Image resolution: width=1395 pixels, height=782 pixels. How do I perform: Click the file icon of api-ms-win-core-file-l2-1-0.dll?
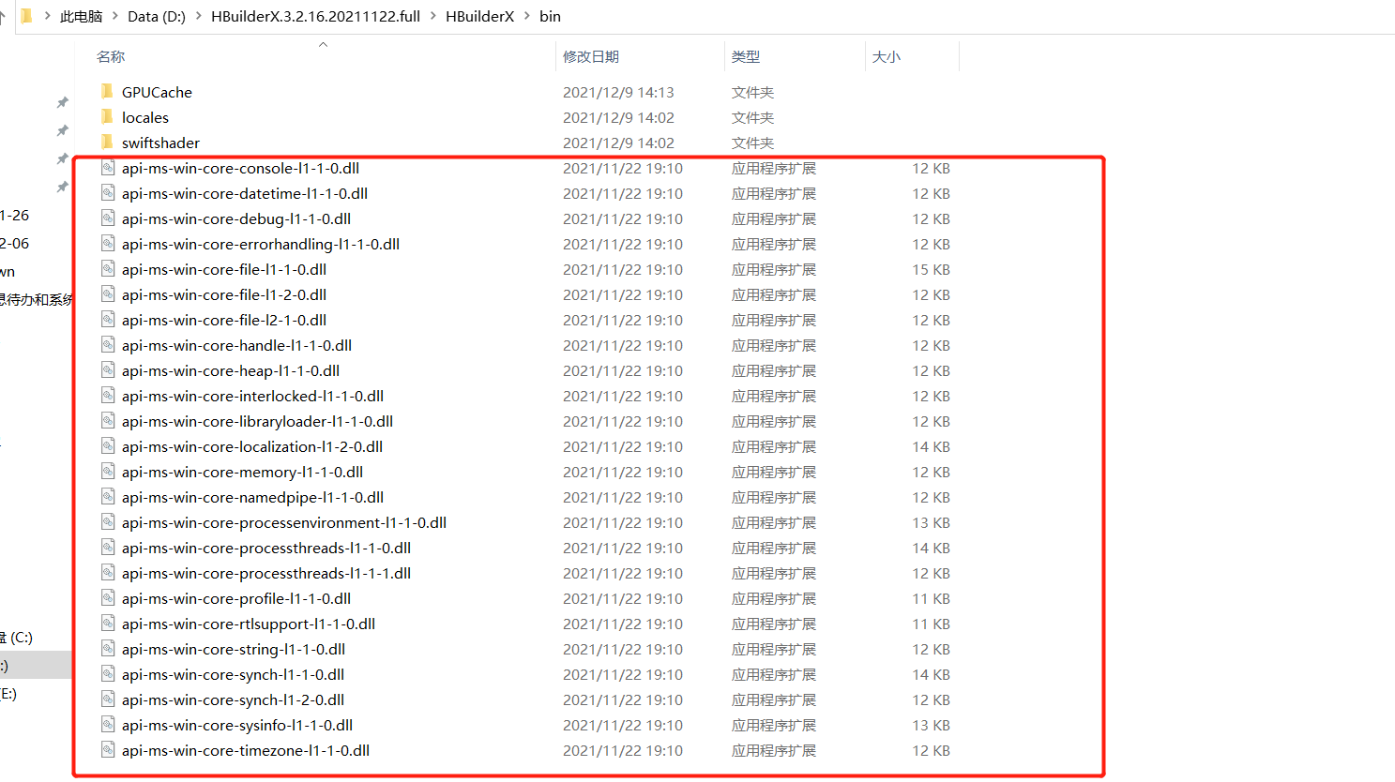click(108, 320)
